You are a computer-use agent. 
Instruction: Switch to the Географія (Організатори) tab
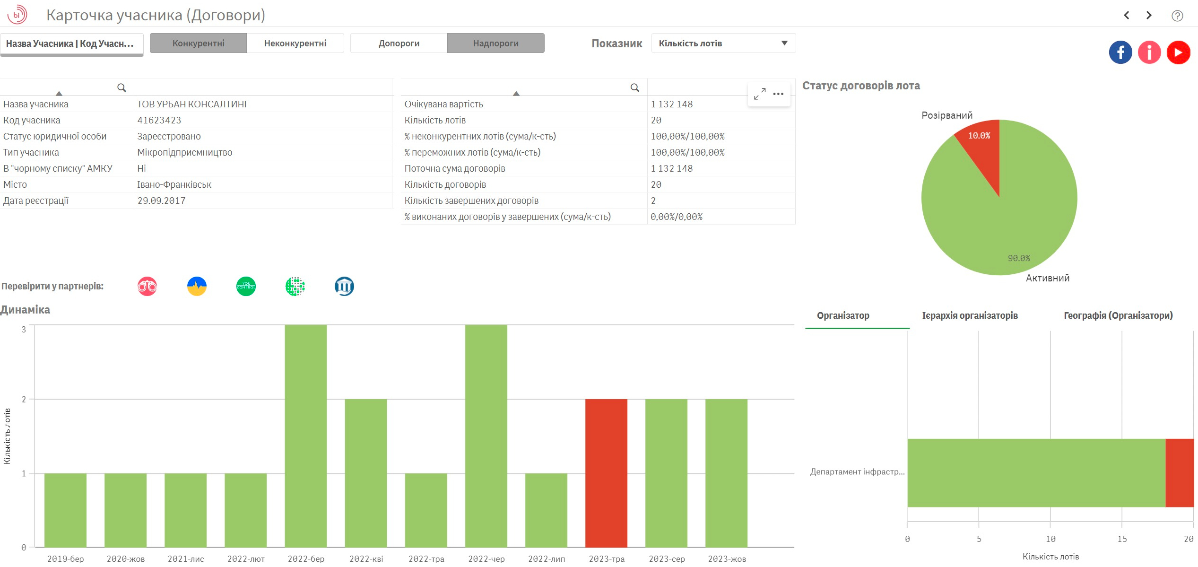point(1118,315)
